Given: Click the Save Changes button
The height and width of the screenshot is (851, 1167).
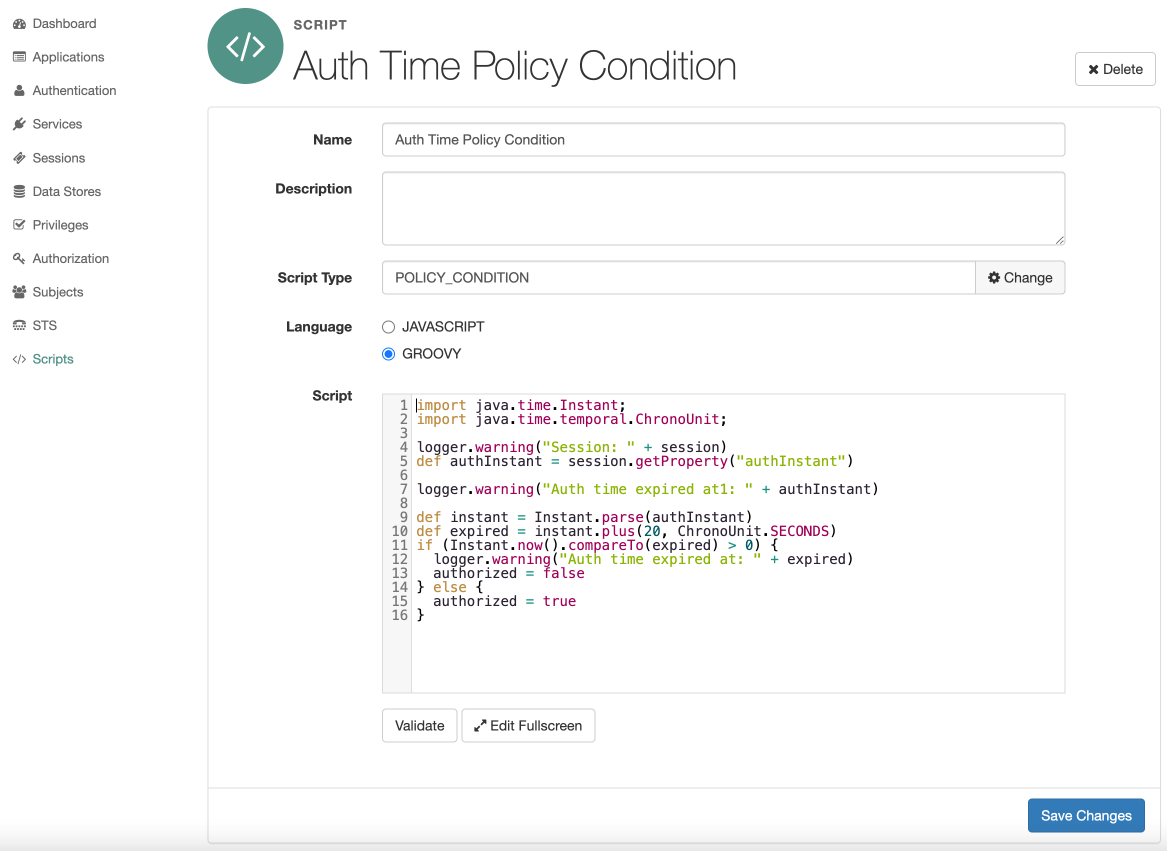Looking at the screenshot, I should 1085,815.
